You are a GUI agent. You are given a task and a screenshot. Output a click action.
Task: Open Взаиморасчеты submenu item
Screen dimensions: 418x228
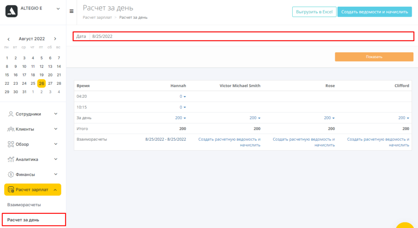click(x=24, y=205)
